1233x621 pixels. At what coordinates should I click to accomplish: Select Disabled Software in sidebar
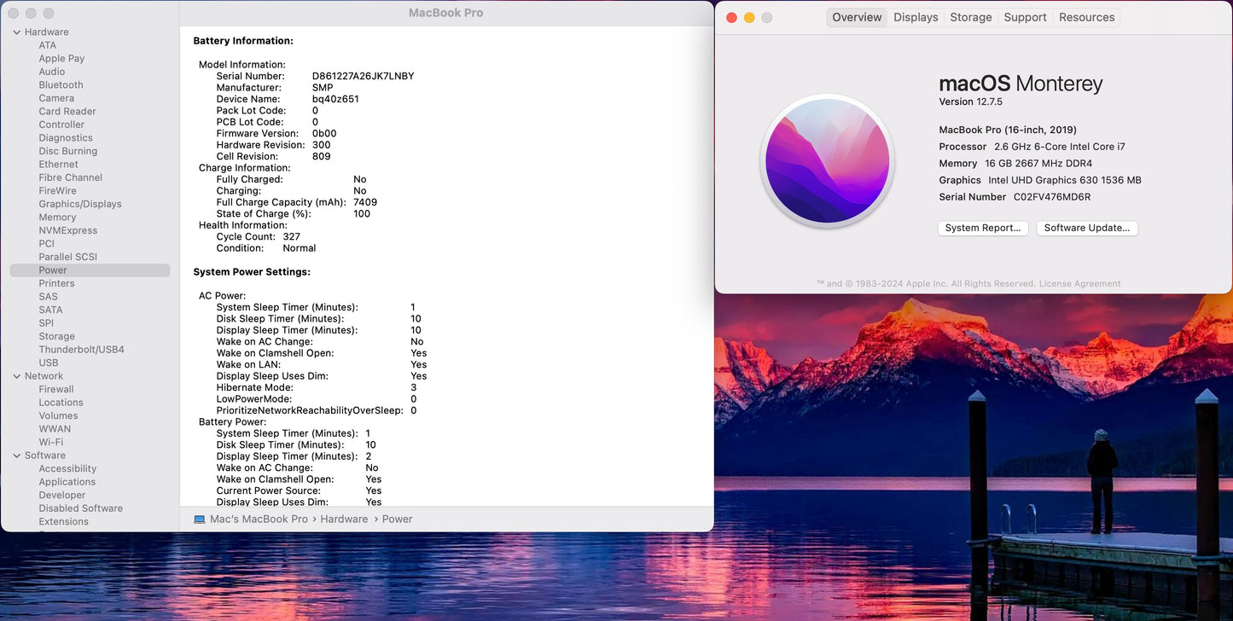coord(80,508)
